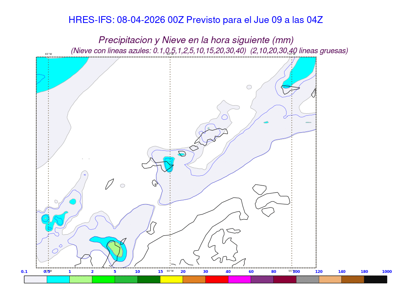This screenshot has width=403, height=285.
Task: Select the yellow legend swatch for 15–20 mm
Action: (171, 279)
